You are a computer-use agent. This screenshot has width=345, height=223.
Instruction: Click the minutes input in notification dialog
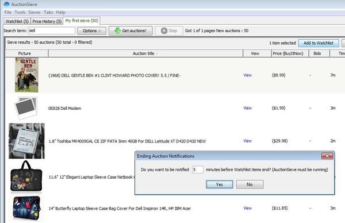pyautogui.click(x=197, y=170)
